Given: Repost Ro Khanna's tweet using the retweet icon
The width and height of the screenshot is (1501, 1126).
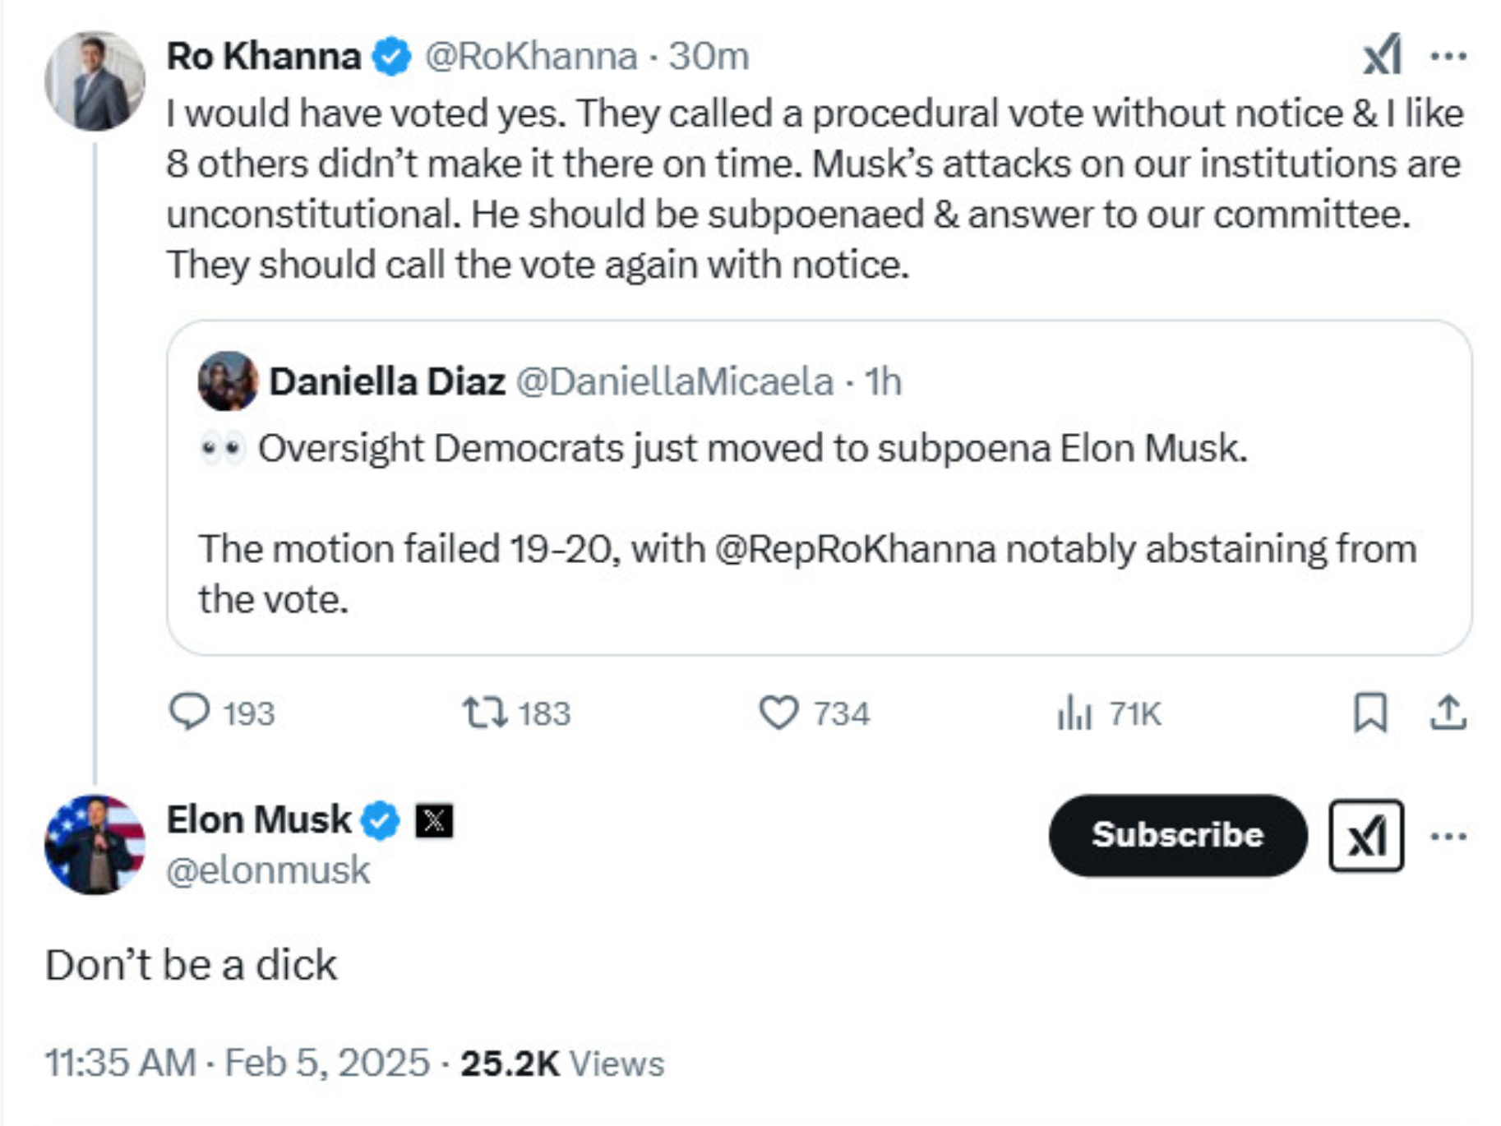Looking at the screenshot, I should click(x=485, y=712).
